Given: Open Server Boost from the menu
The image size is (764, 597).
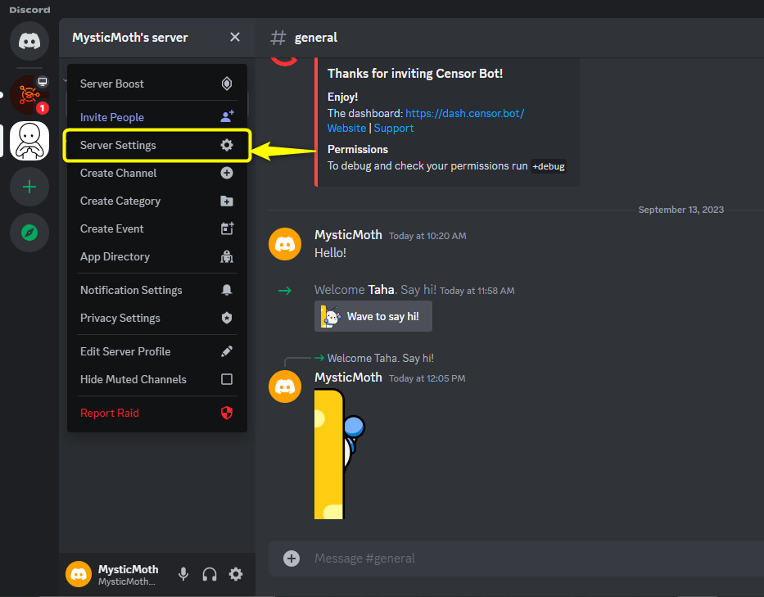Looking at the screenshot, I should click(x=157, y=84).
